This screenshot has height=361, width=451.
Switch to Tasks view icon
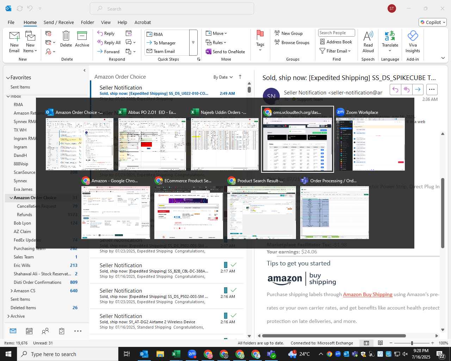[62, 331]
